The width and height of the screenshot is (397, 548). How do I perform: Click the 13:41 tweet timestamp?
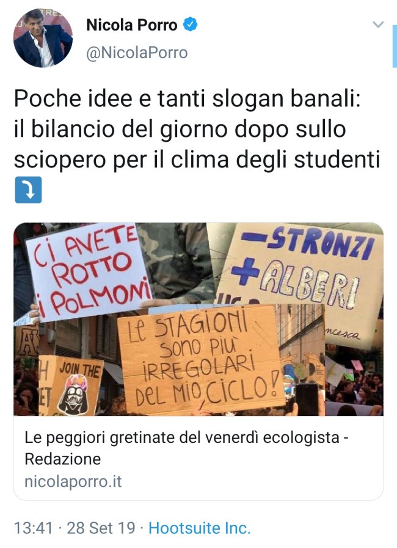point(33,528)
